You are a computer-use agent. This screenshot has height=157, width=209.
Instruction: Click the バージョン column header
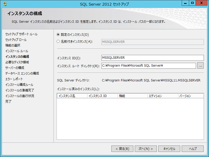point(191,96)
